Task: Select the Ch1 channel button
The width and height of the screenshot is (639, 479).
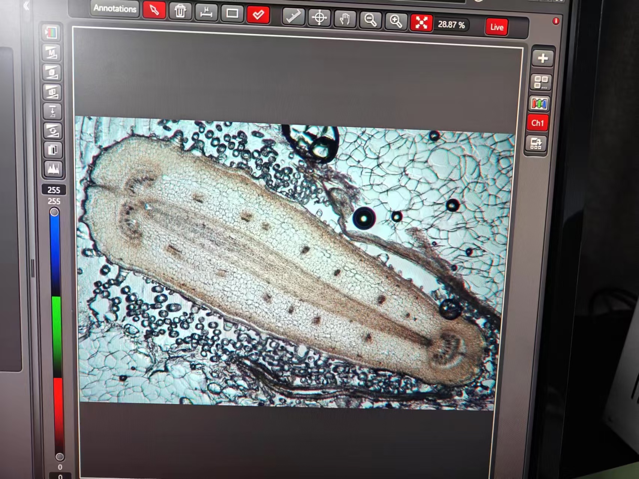Action: point(537,123)
